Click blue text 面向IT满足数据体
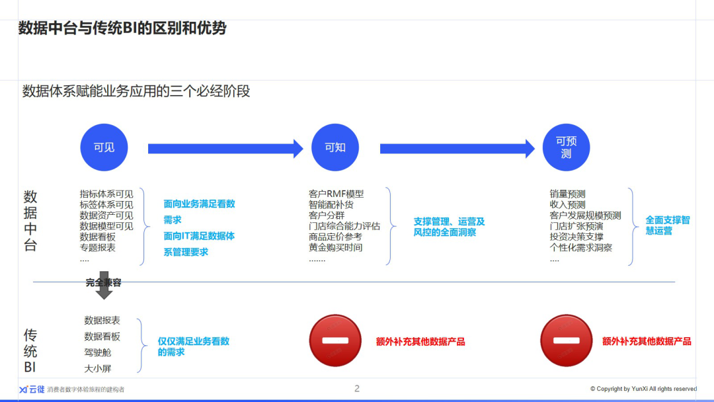Image resolution: width=714 pixels, height=402 pixels. point(199,236)
